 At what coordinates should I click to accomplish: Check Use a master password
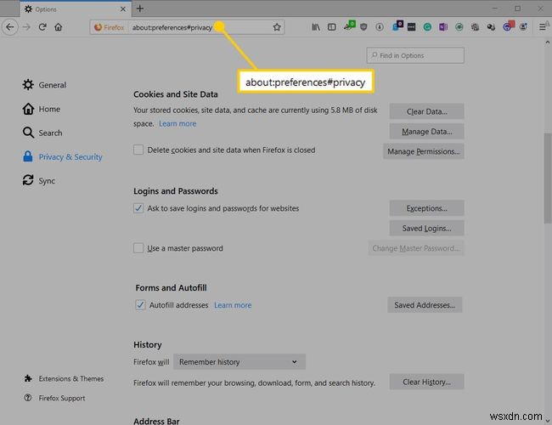(138, 248)
